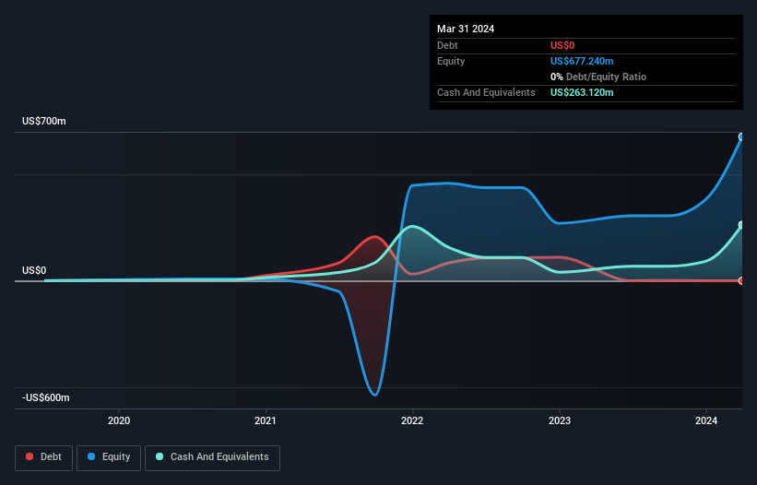Click the US$700m axis label
Image resolution: width=757 pixels, height=485 pixels.
click(44, 121)
